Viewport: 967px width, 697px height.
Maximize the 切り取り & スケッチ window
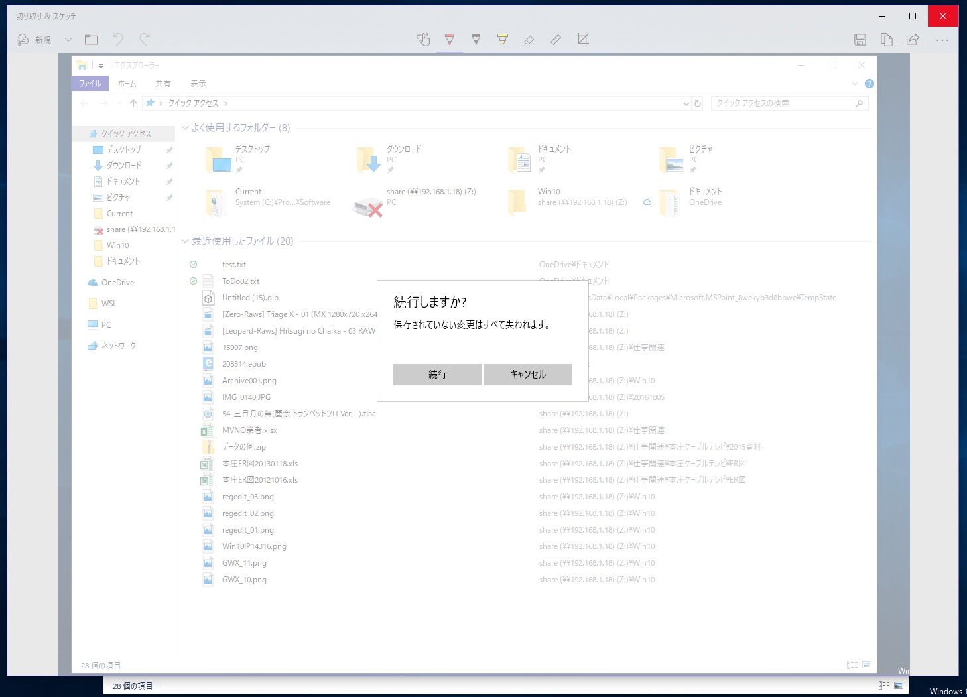(x=913, y=16)
